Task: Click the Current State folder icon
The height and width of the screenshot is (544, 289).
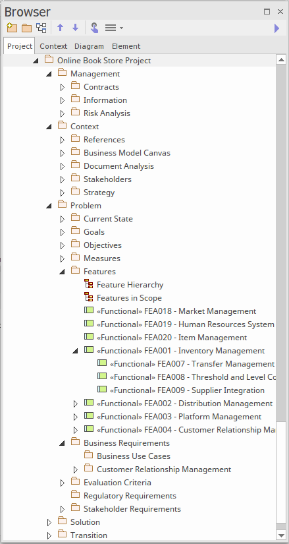Action: (x=75, y=218)
